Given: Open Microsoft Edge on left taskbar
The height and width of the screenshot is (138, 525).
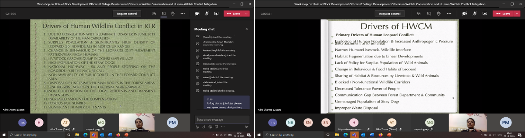Looking at the screenshot, I should (x=86, y=135).
